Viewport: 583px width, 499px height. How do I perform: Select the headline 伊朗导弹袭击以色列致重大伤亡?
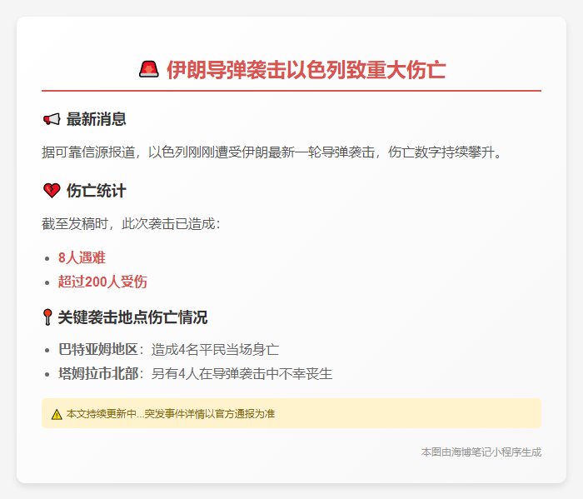click(306, 69)
